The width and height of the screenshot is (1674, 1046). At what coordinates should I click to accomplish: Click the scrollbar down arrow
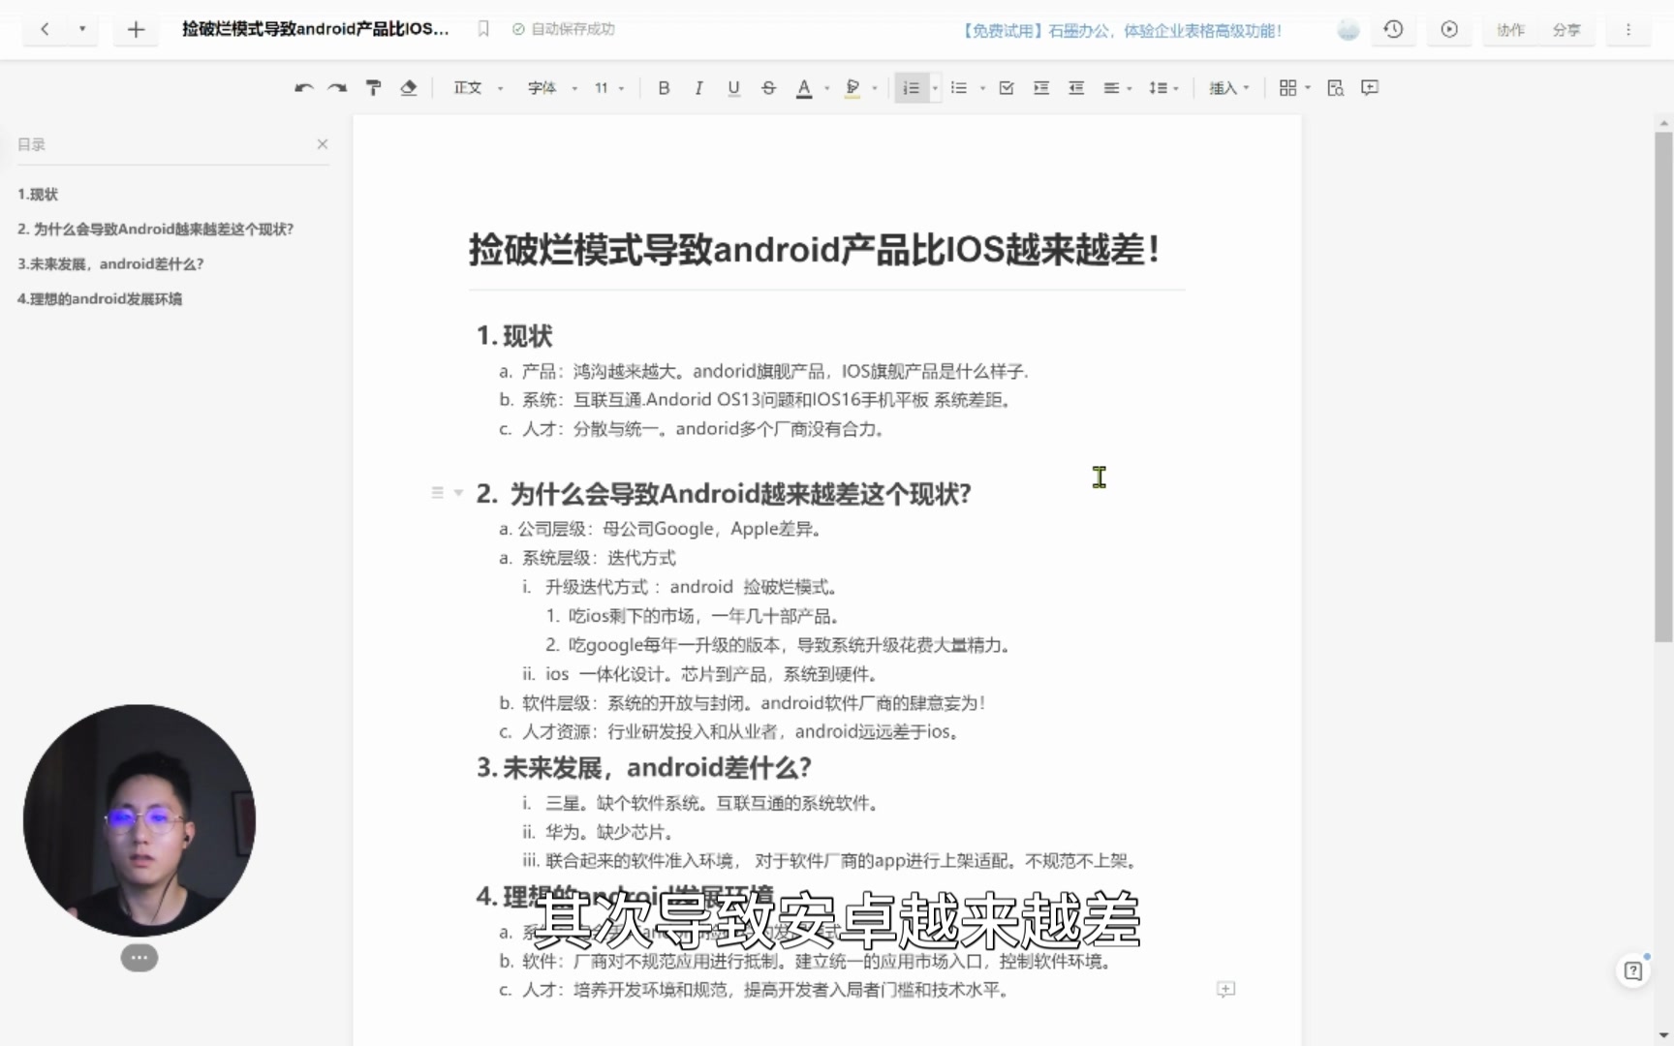click(x=1663, y=1034)
